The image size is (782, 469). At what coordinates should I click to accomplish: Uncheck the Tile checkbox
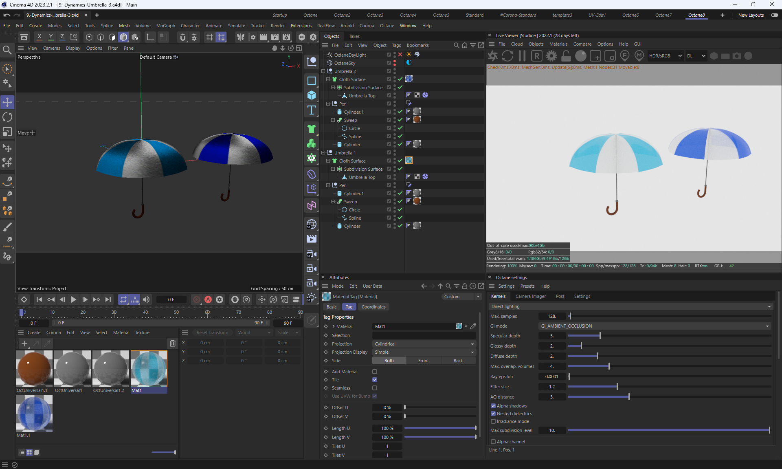[375, 380]
